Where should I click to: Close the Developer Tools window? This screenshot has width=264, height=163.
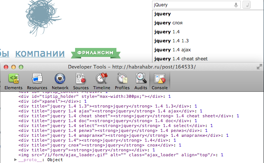click(x=6, y=67)
